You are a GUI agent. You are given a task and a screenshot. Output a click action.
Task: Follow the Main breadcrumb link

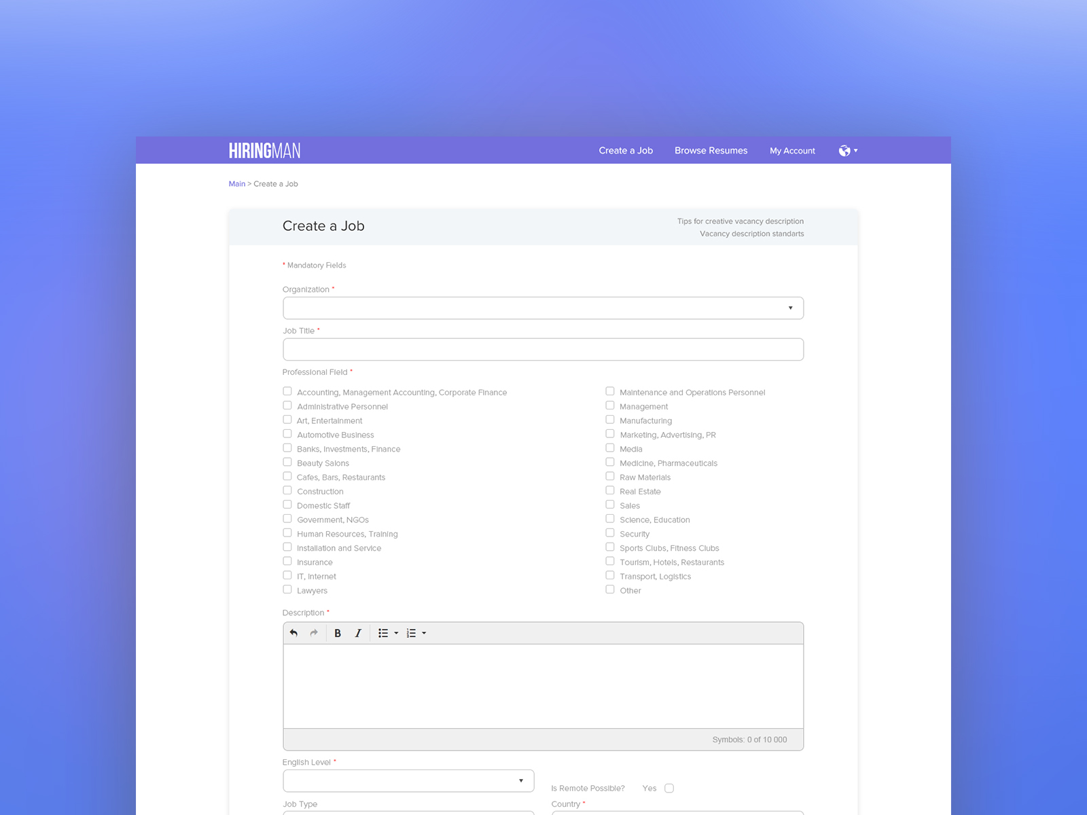tap(236, 184)
